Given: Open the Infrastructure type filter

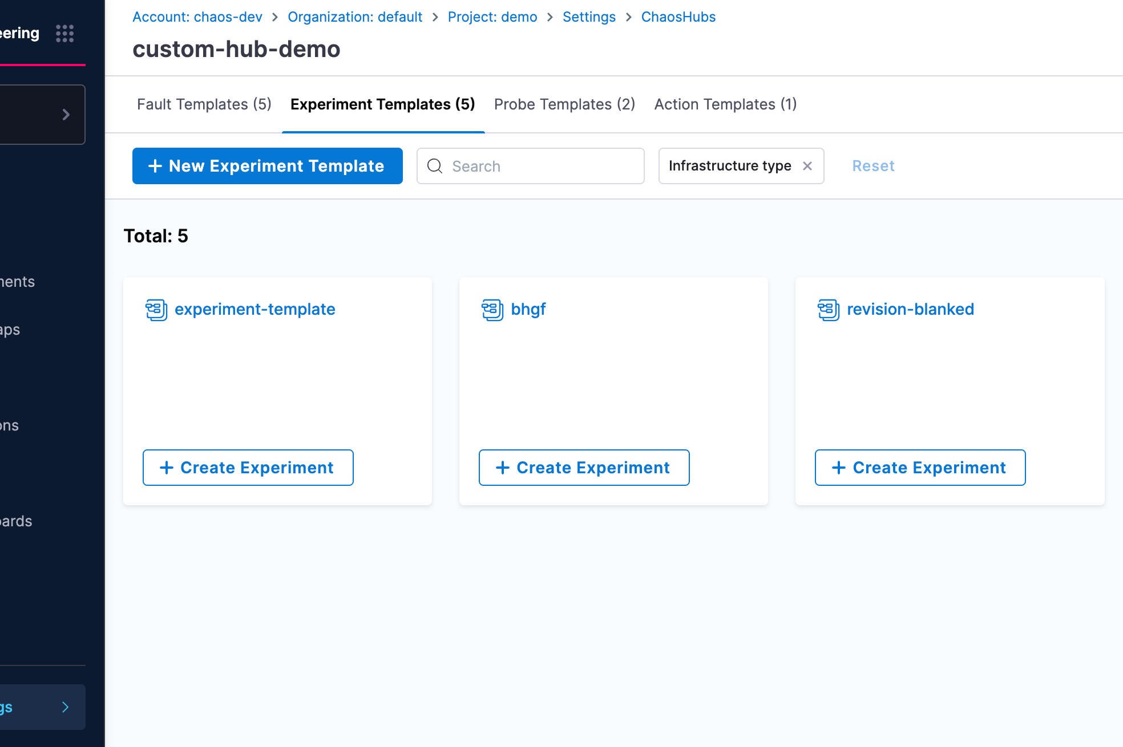Looking at the screenshot, I should 730,166.
